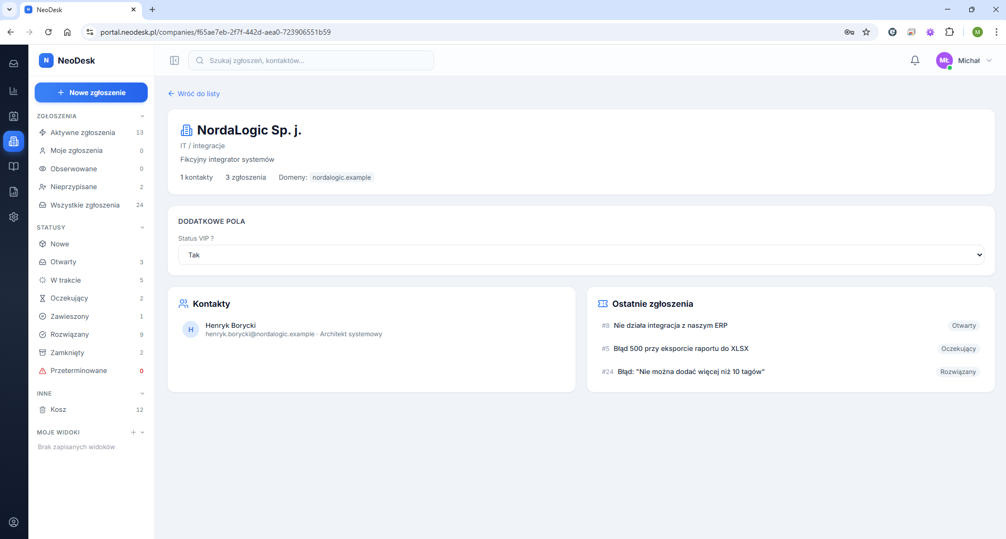The width and height of the screenshot is (1006, 539).
Task: Click the plus icon to add a saved view
Action: click(134, 432)
